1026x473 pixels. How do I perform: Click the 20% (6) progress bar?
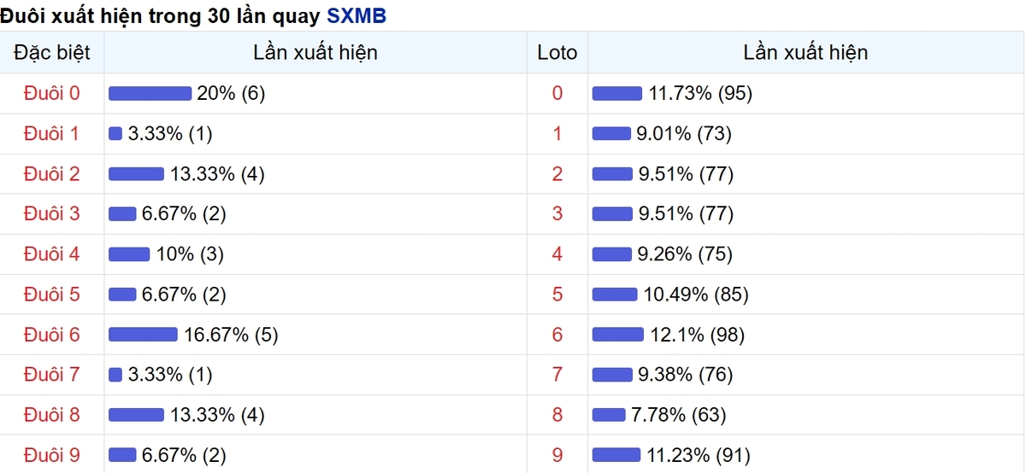[150, 94]
